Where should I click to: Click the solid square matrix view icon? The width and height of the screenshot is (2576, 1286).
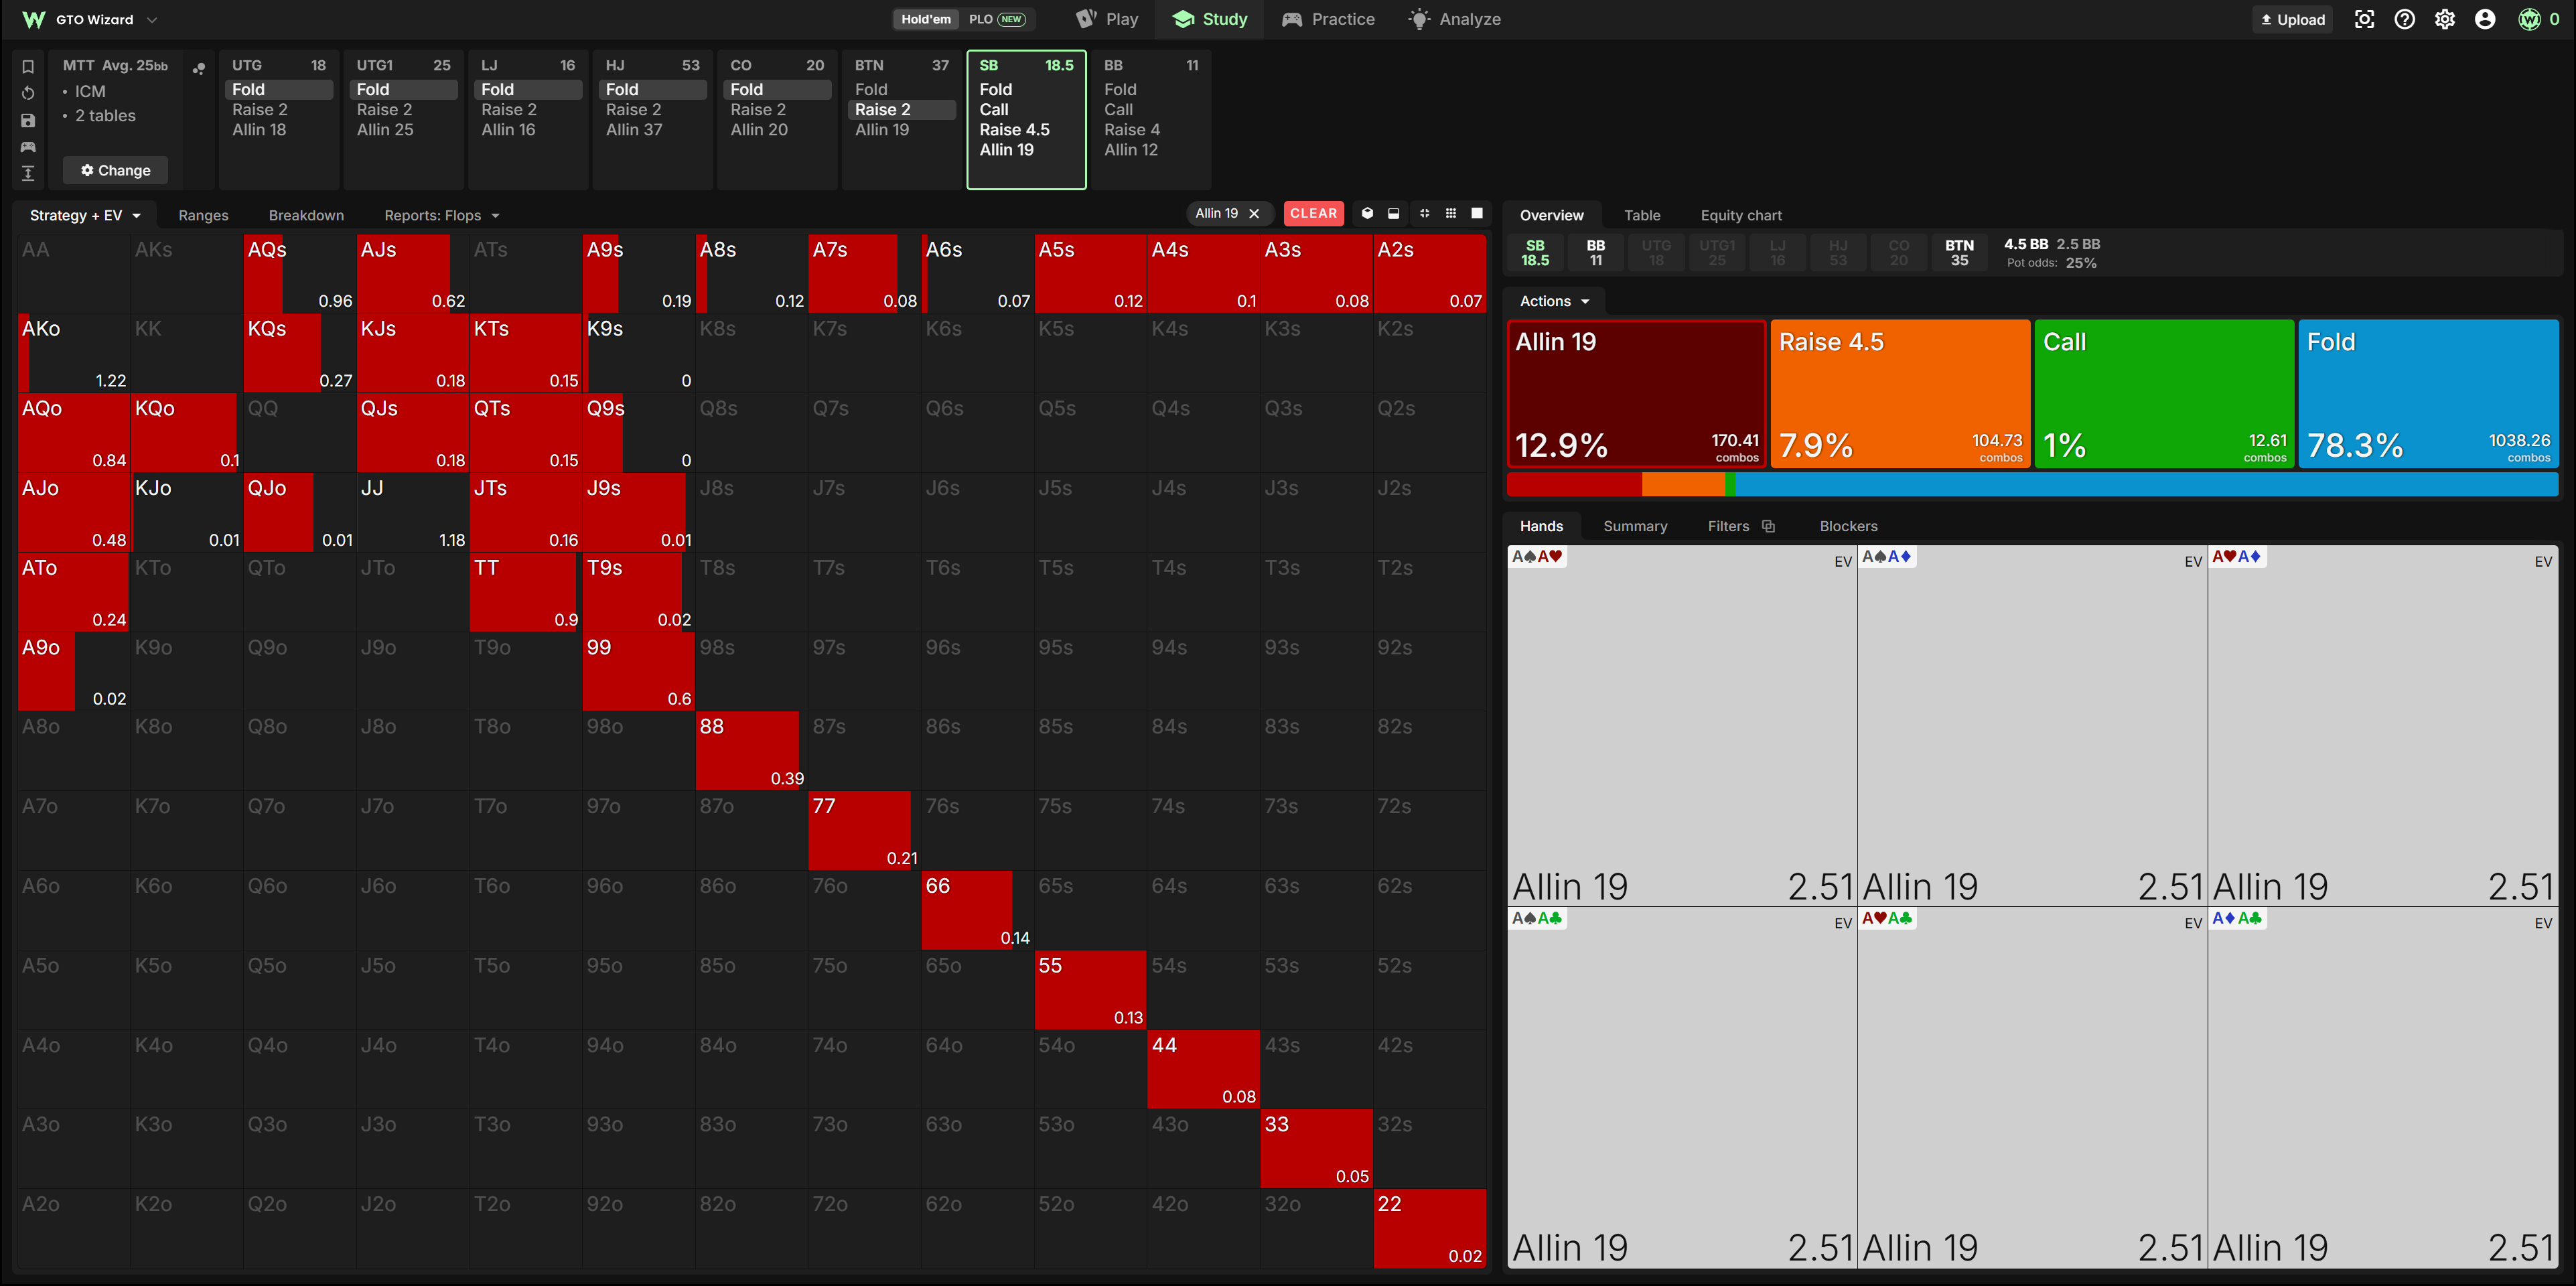[x=1477, y=213]
